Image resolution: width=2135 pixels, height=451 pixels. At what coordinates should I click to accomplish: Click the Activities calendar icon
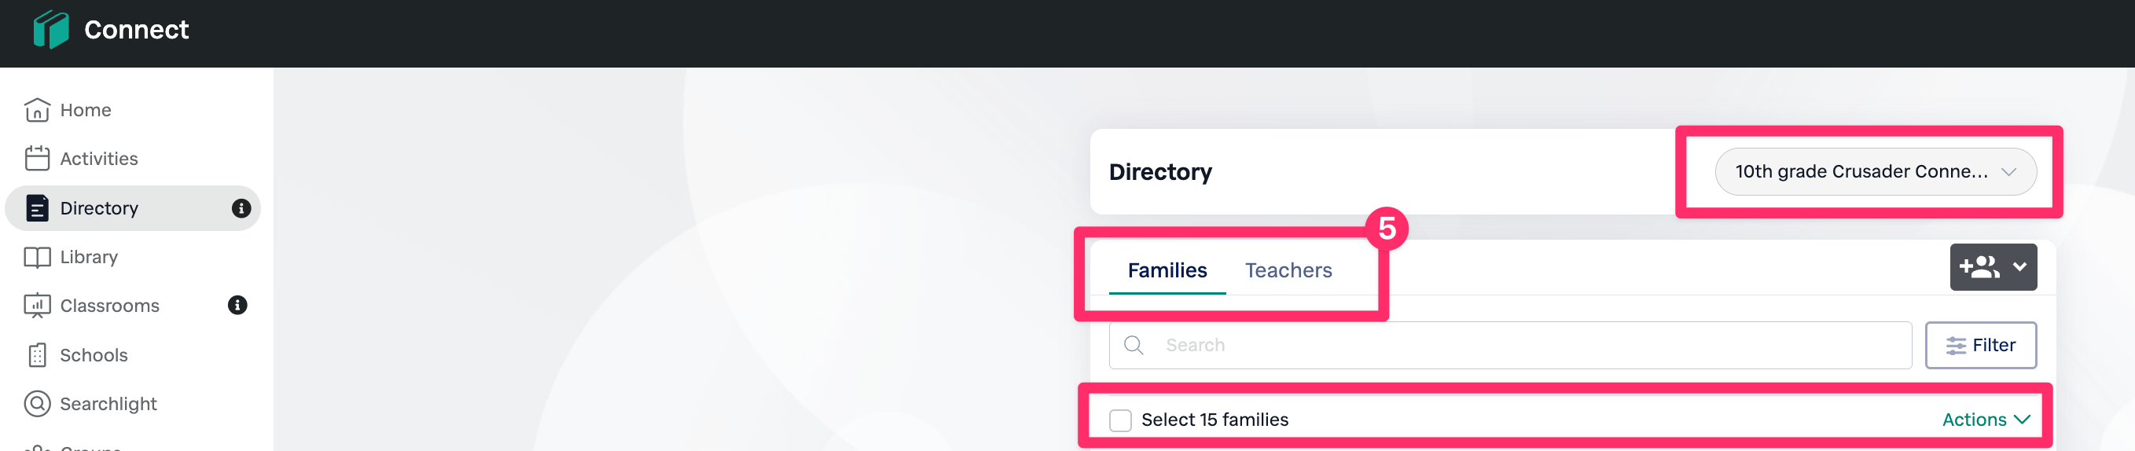37,159
